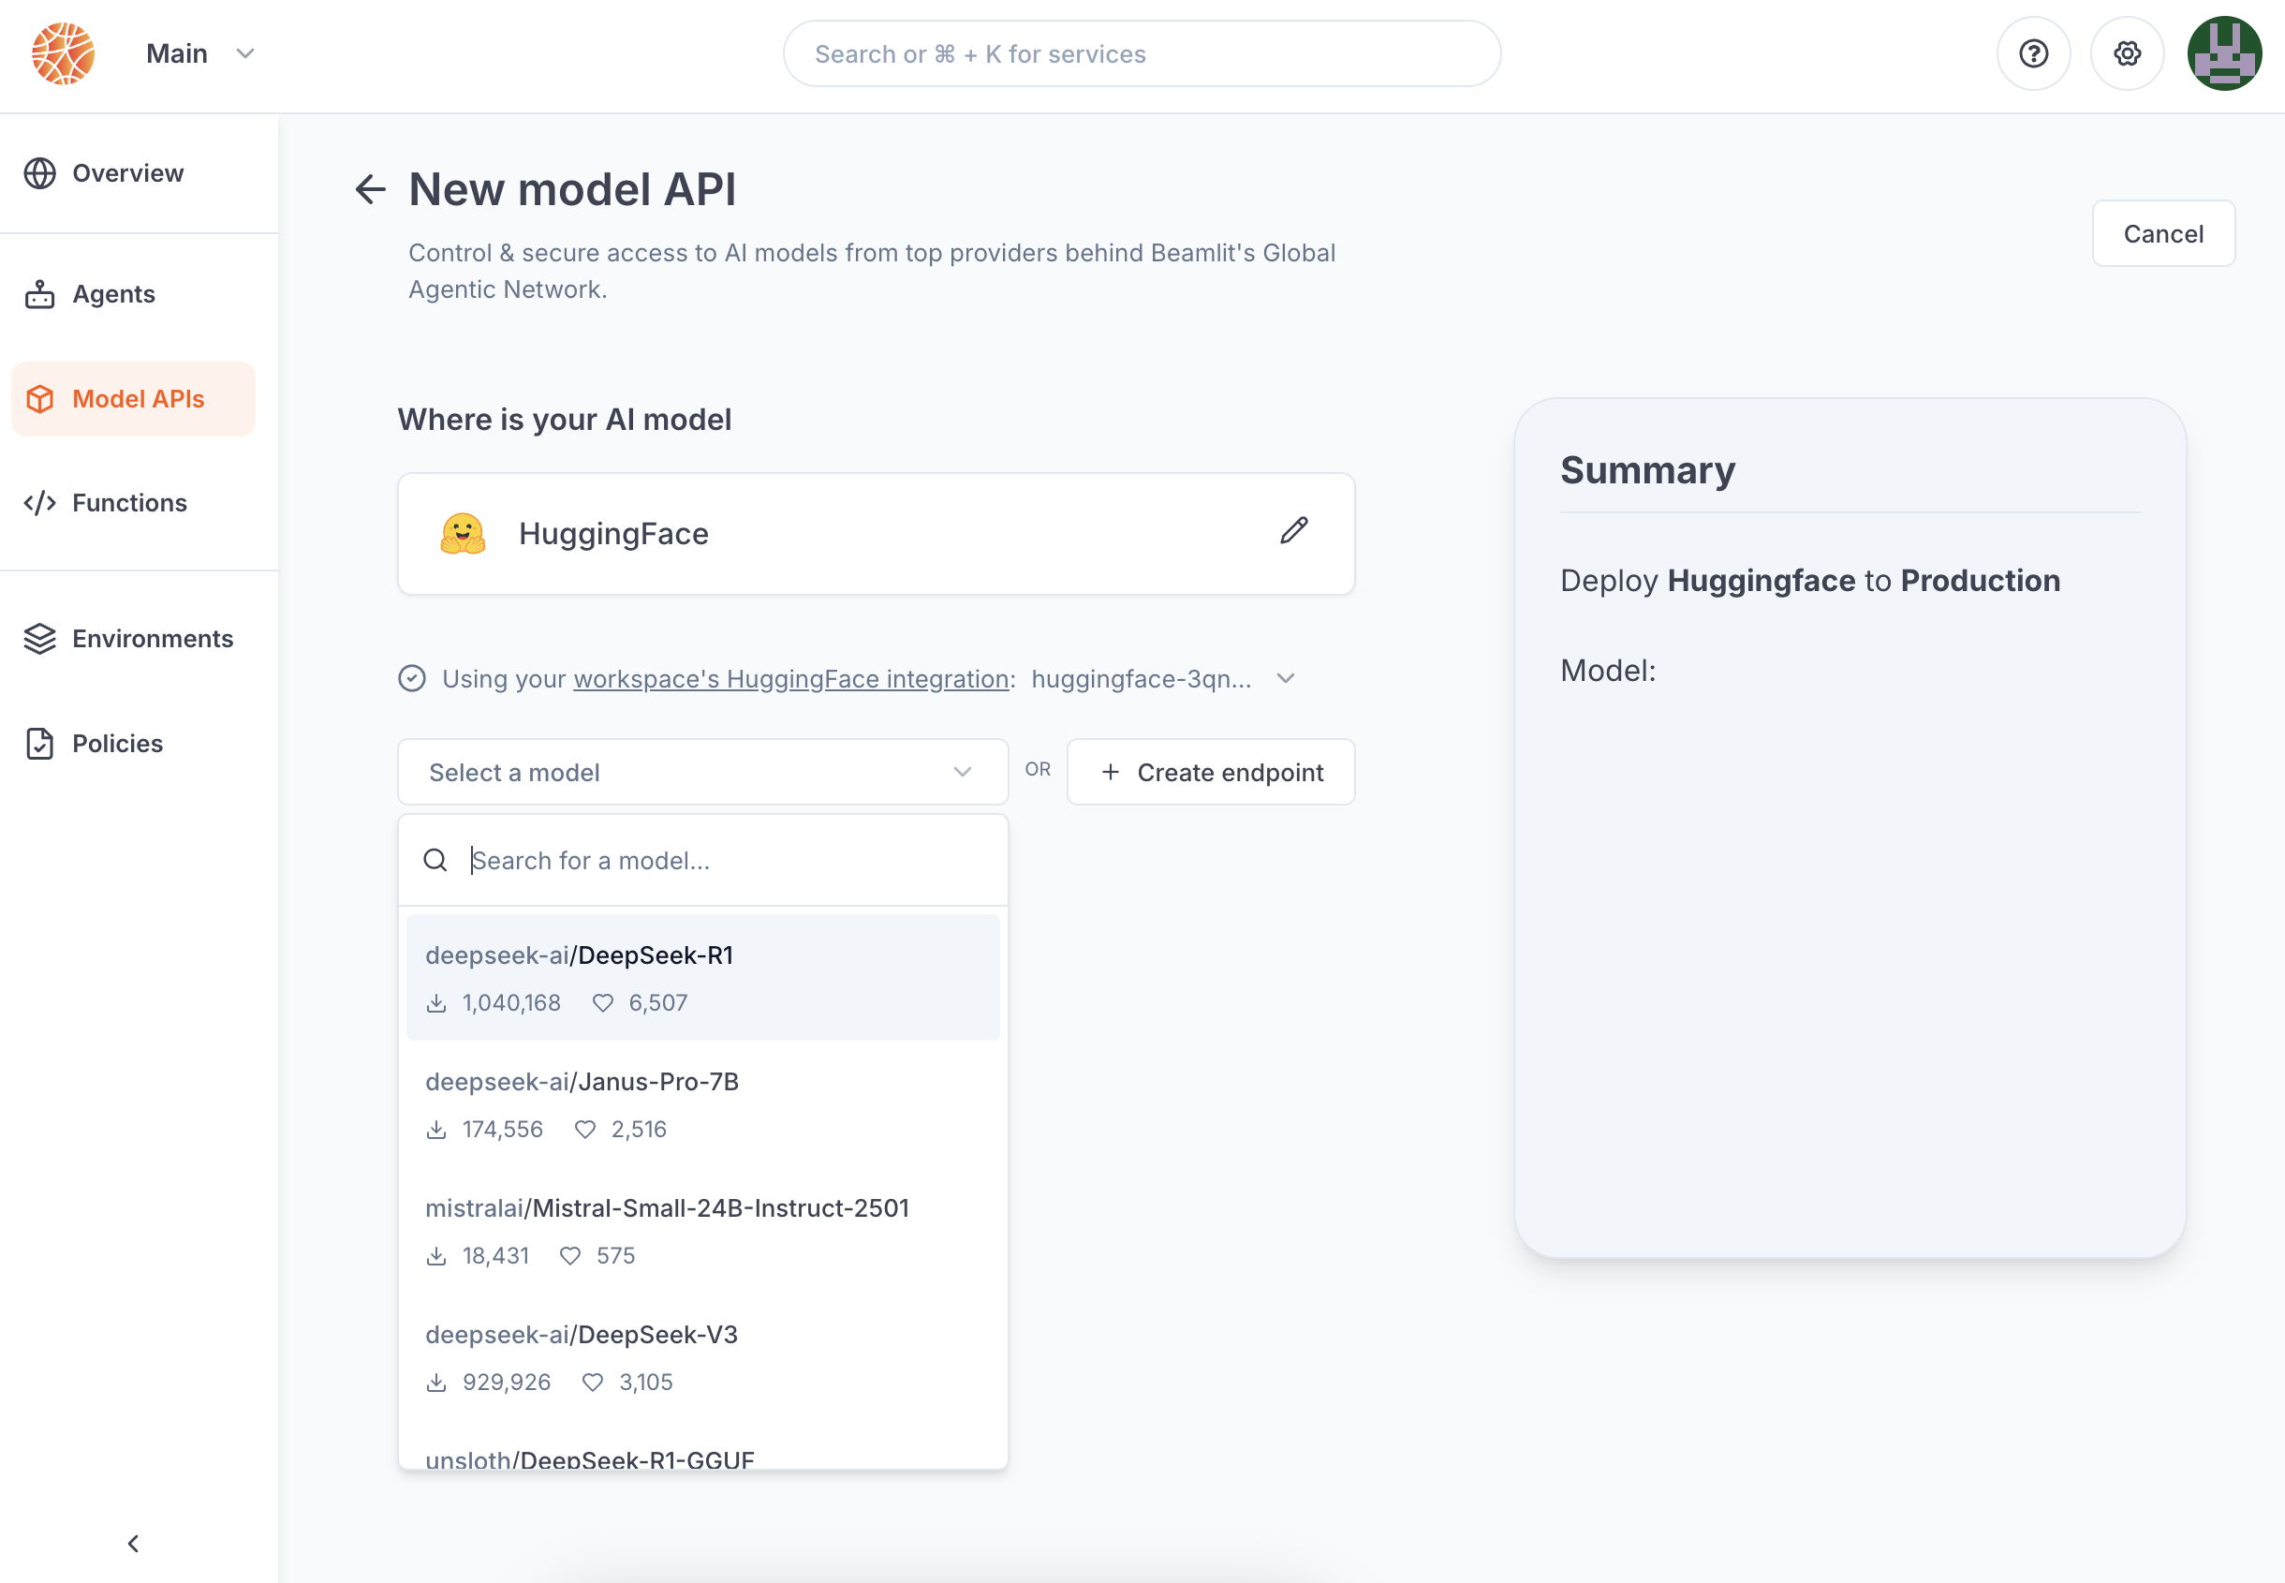Focus the services search bar
This screenshot has height=1583, width=2285.
point(1141,53)
